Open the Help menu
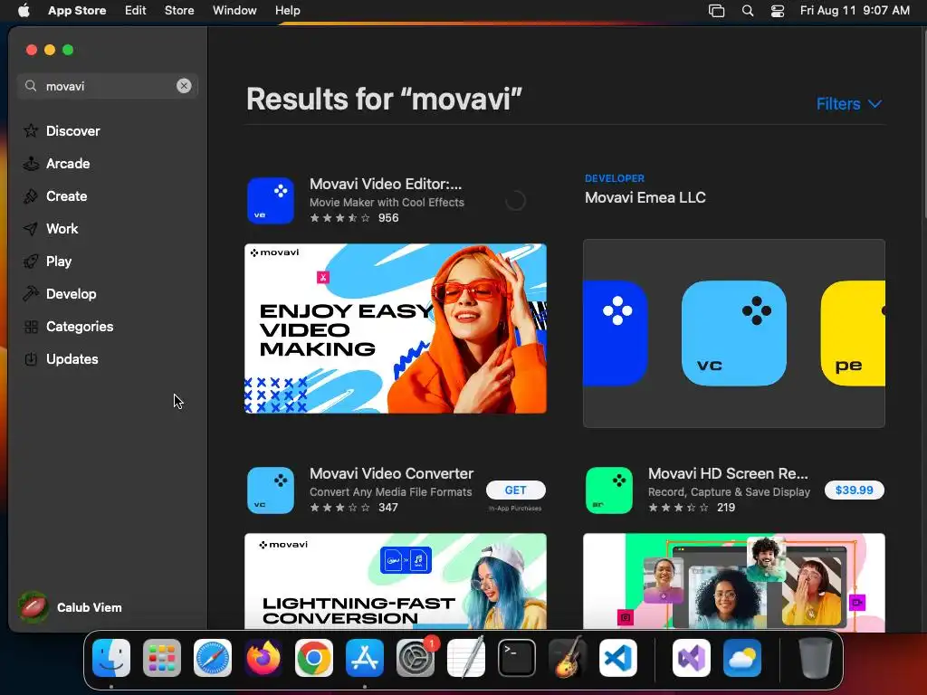The width and height of the screenshot is (927, 695). coord(287,11)
